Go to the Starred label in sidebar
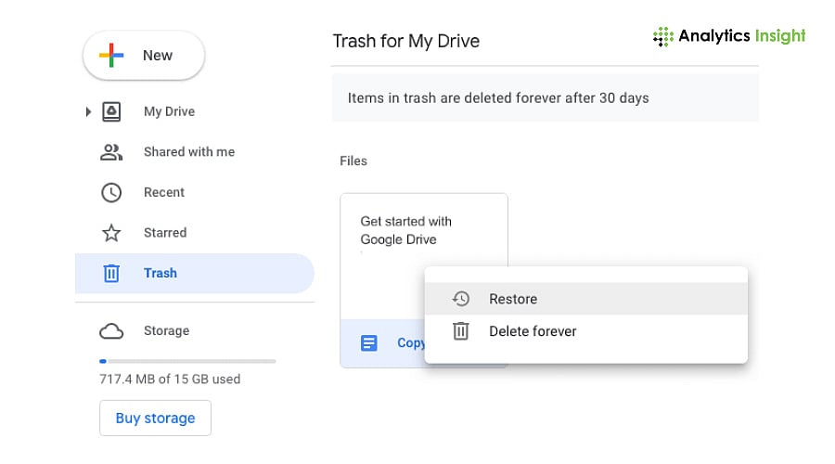 click(165, 233)
